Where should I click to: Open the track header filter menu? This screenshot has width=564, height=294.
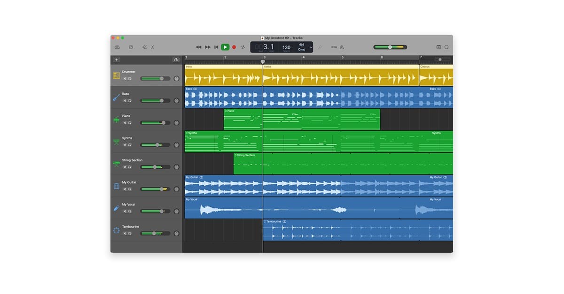176,60
